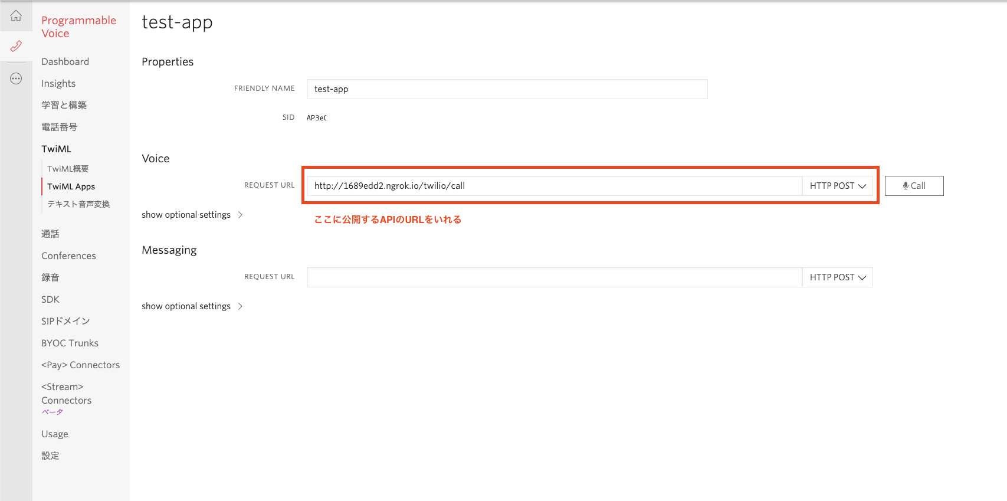Screen dimensions: 1007x501
Task: Open the Programmable Voice heading link
Action: 79,27
